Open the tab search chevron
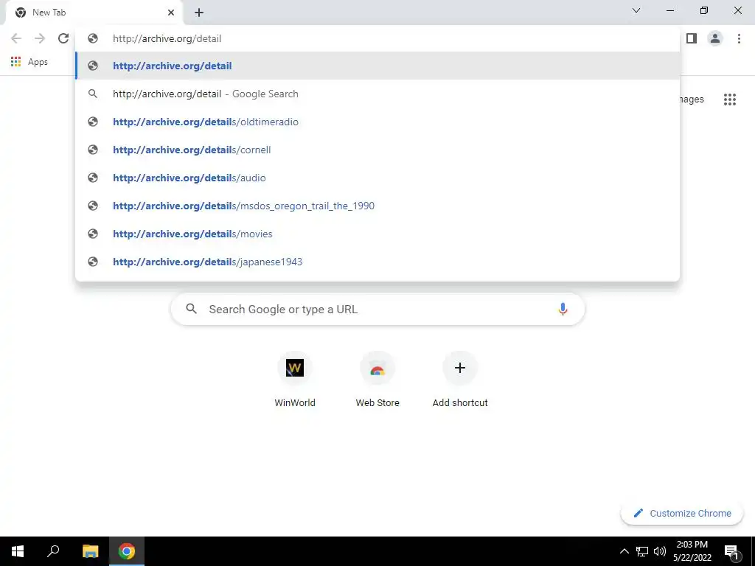 point(636,10)
